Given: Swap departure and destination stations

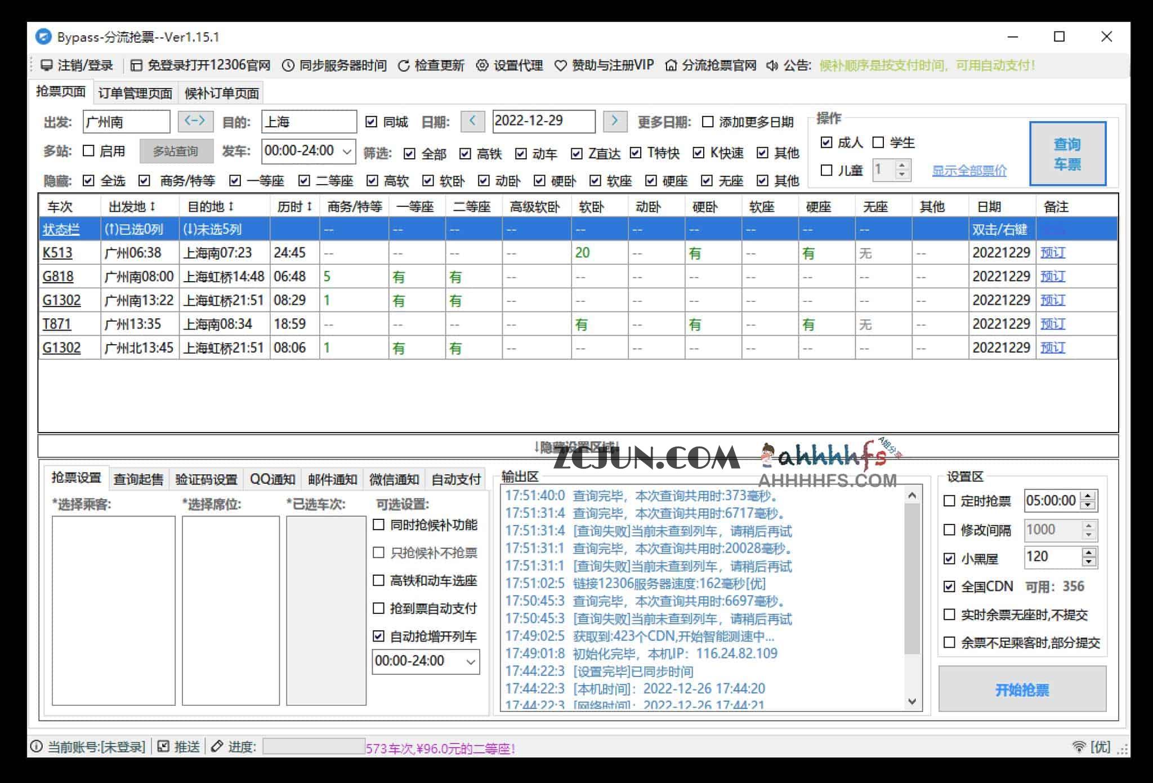Looking at the screenshot, I should (195, 121).
